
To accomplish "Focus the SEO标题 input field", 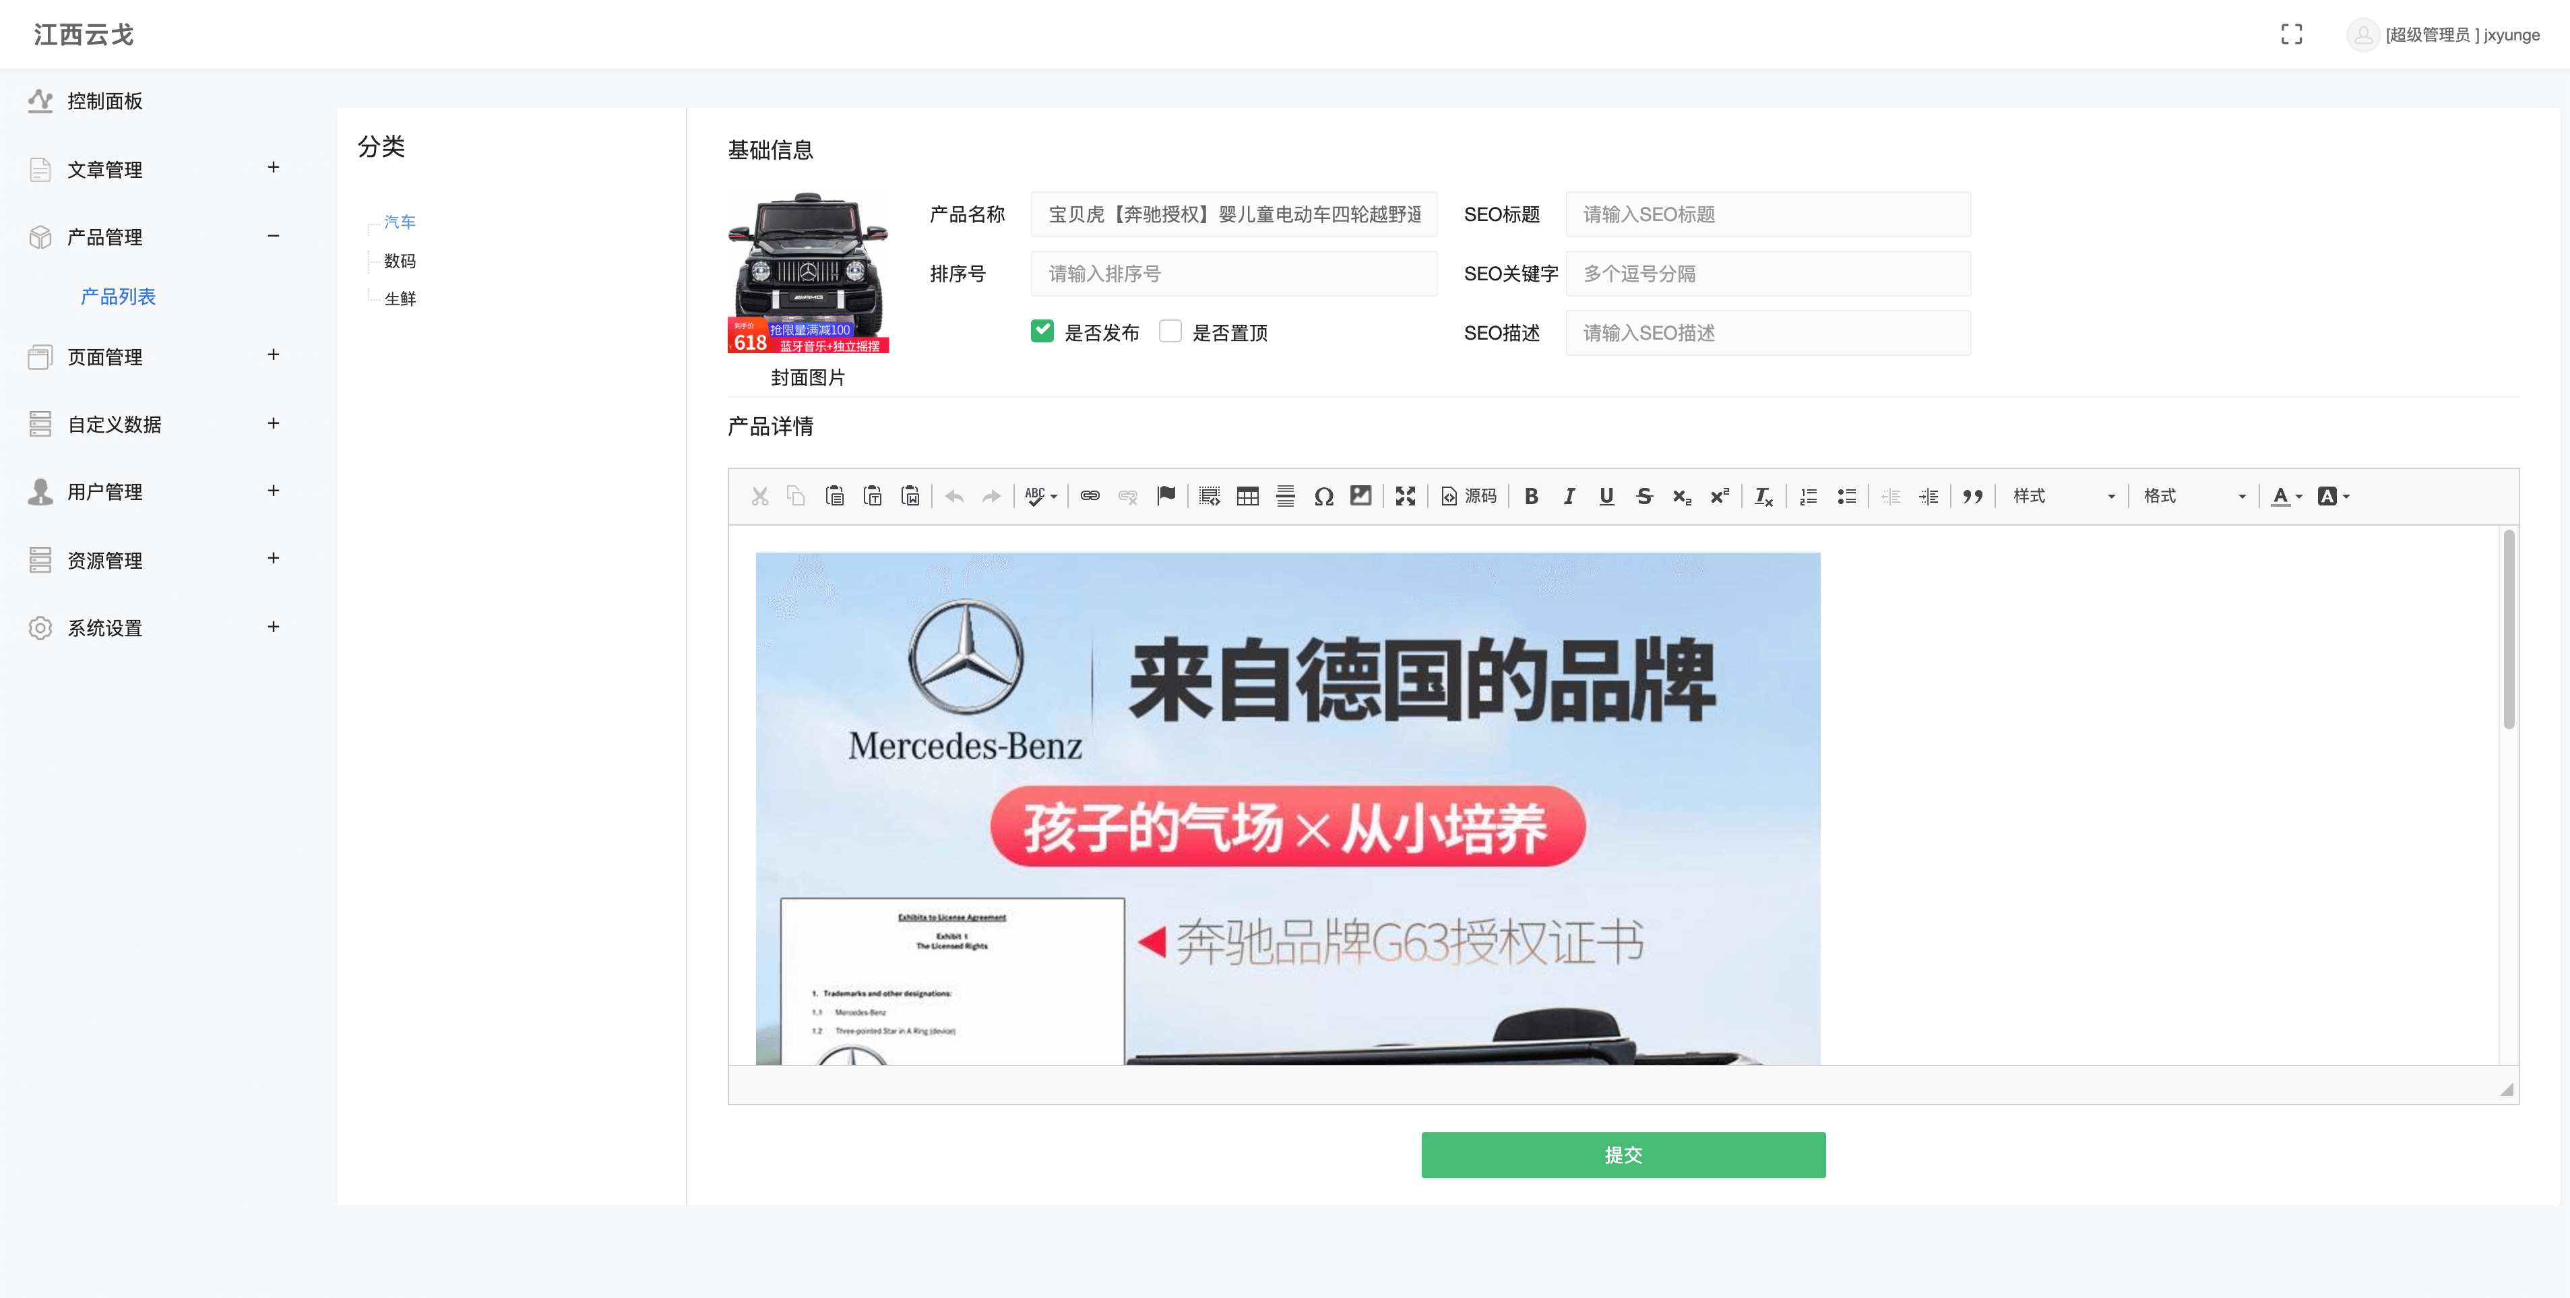I will pos(1768,214).
